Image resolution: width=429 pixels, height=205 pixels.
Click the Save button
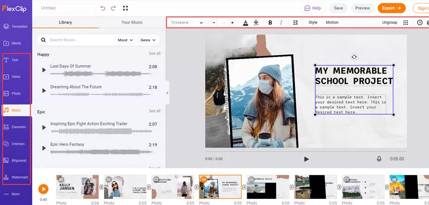[x=339, y=8]
